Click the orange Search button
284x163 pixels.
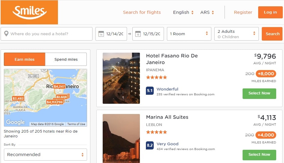pos(272,34)
